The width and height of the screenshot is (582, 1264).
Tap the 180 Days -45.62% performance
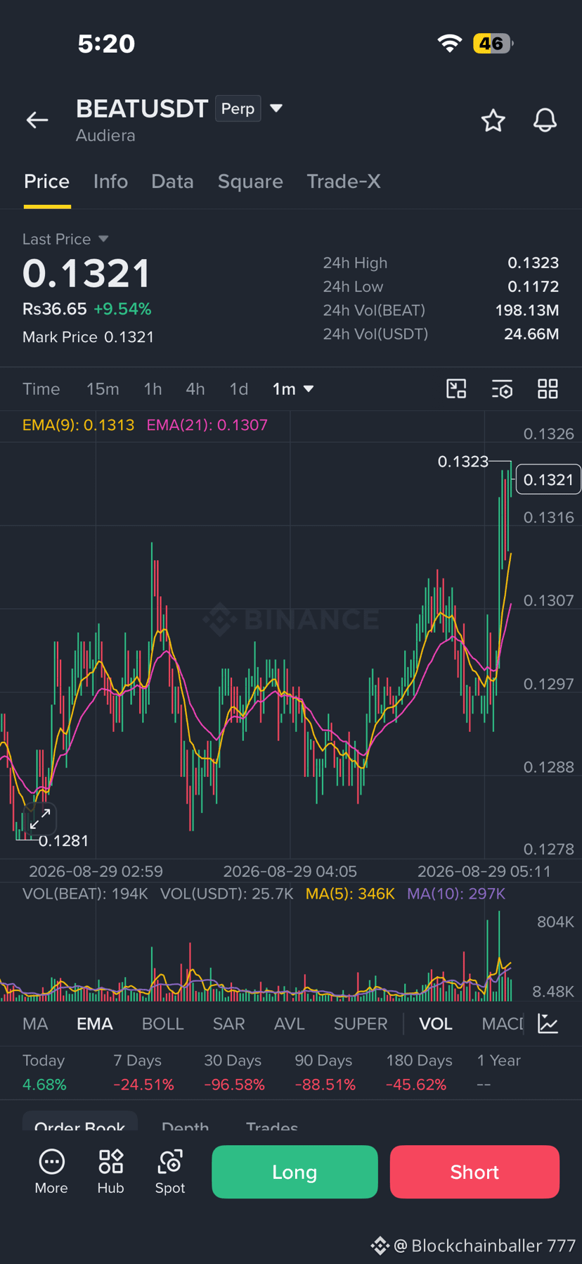(419, 1073)
